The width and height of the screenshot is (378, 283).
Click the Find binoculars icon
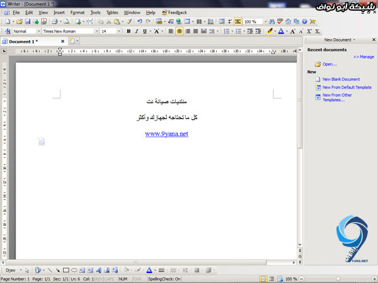[272, 21]
